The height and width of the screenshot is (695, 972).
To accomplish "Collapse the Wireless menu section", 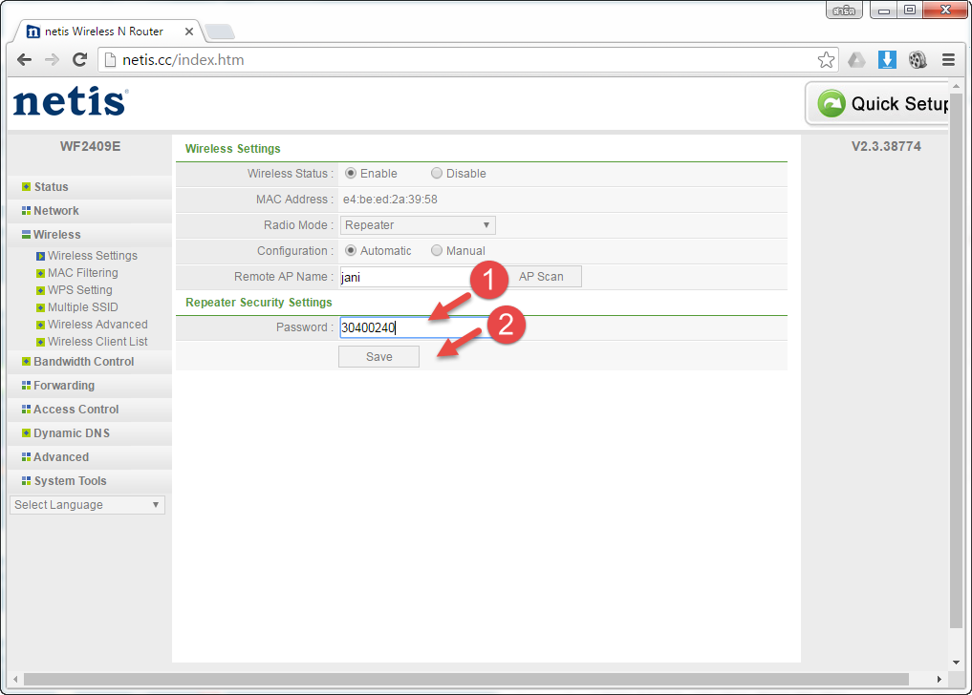I will point(56,234).
